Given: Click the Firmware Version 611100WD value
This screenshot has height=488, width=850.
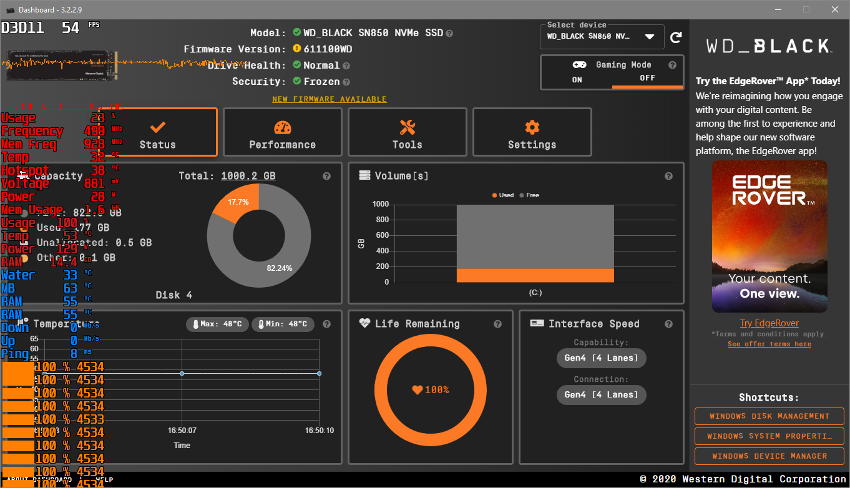Looking at the screenshot, I should [328, 49].
